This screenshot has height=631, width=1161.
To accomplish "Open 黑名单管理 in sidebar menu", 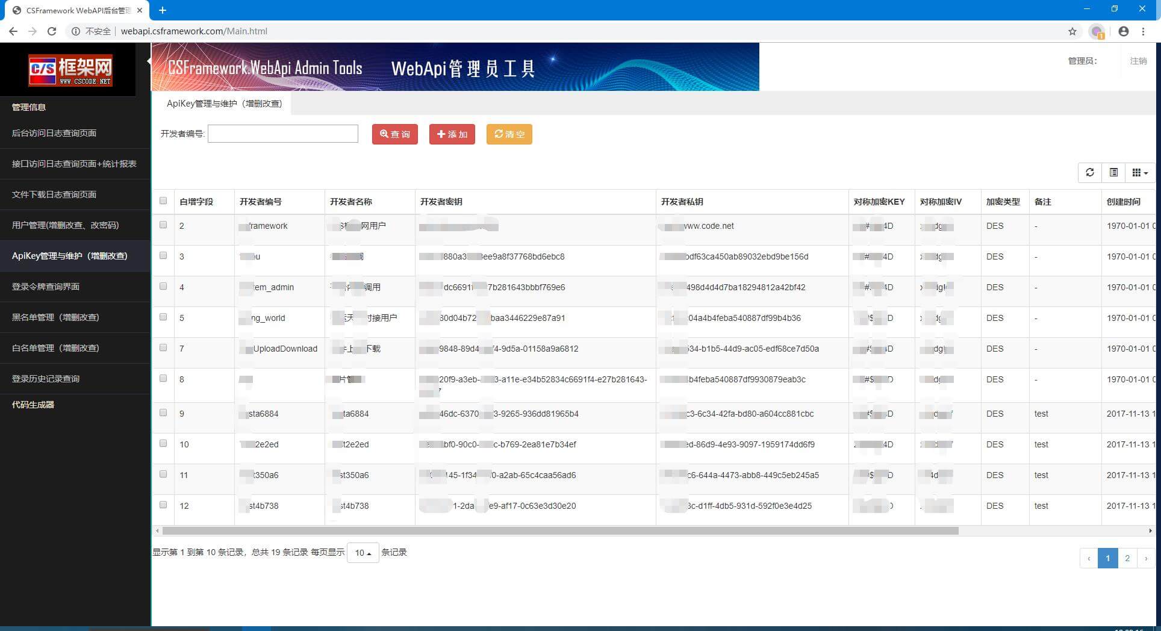I will click(x=55, y=317).
